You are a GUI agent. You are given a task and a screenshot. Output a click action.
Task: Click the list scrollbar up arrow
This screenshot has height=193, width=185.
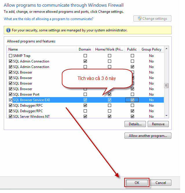point(166,49)
